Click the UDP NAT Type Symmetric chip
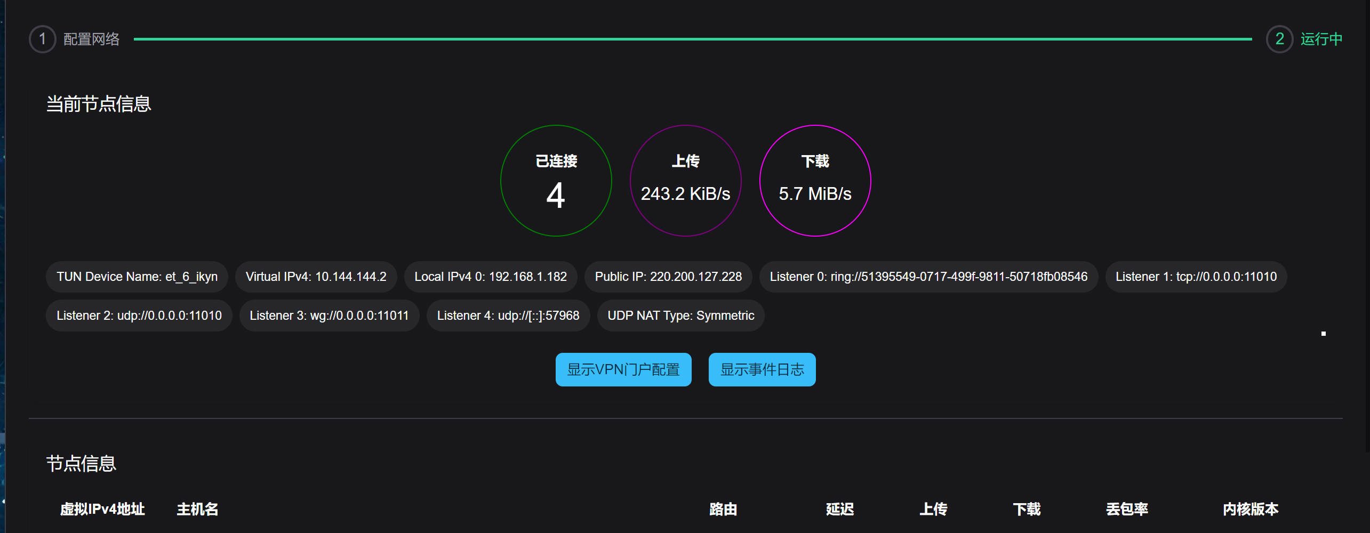 [x=680, y=315]
